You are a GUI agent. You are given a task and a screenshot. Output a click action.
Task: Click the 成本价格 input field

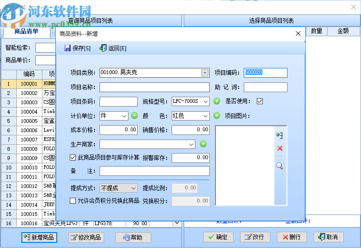click(119, 130)
